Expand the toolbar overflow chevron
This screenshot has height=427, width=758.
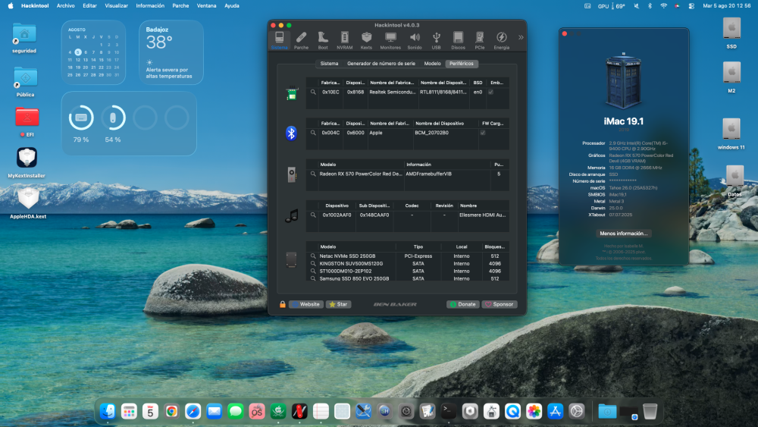tap(521, 37)
